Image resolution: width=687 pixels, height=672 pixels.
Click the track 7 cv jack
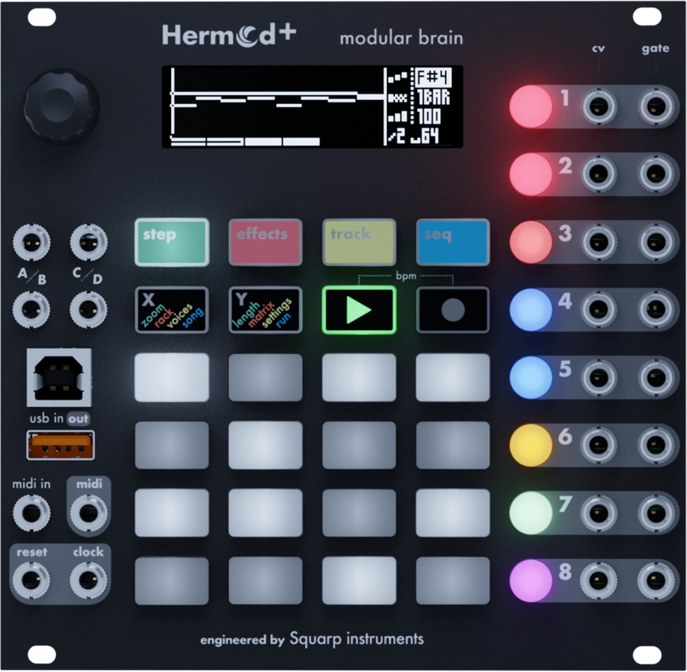(x=599, y=513)
